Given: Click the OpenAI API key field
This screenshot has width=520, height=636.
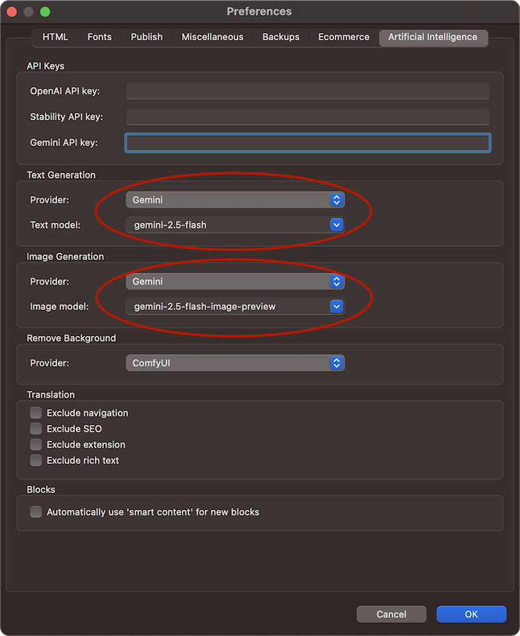Looking at the screenshot, I should coord(307,91).
